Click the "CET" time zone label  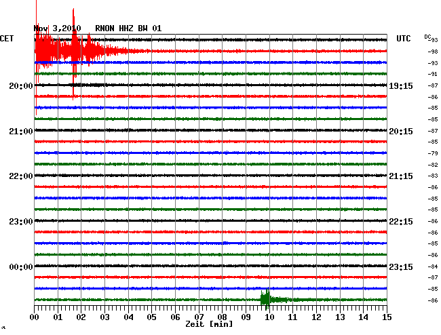7,39
